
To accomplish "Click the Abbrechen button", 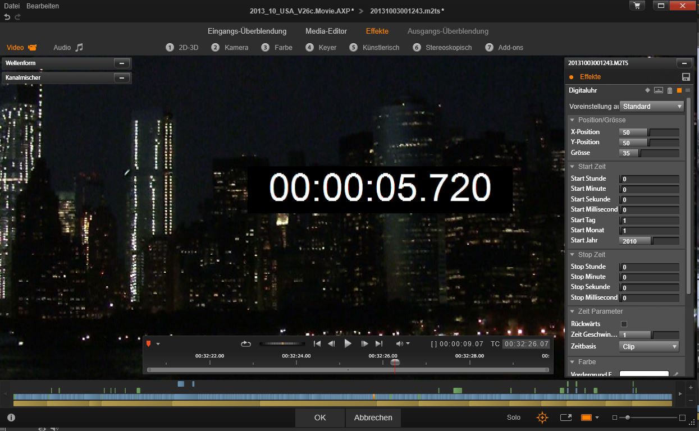I will click(x=373, y=418).
